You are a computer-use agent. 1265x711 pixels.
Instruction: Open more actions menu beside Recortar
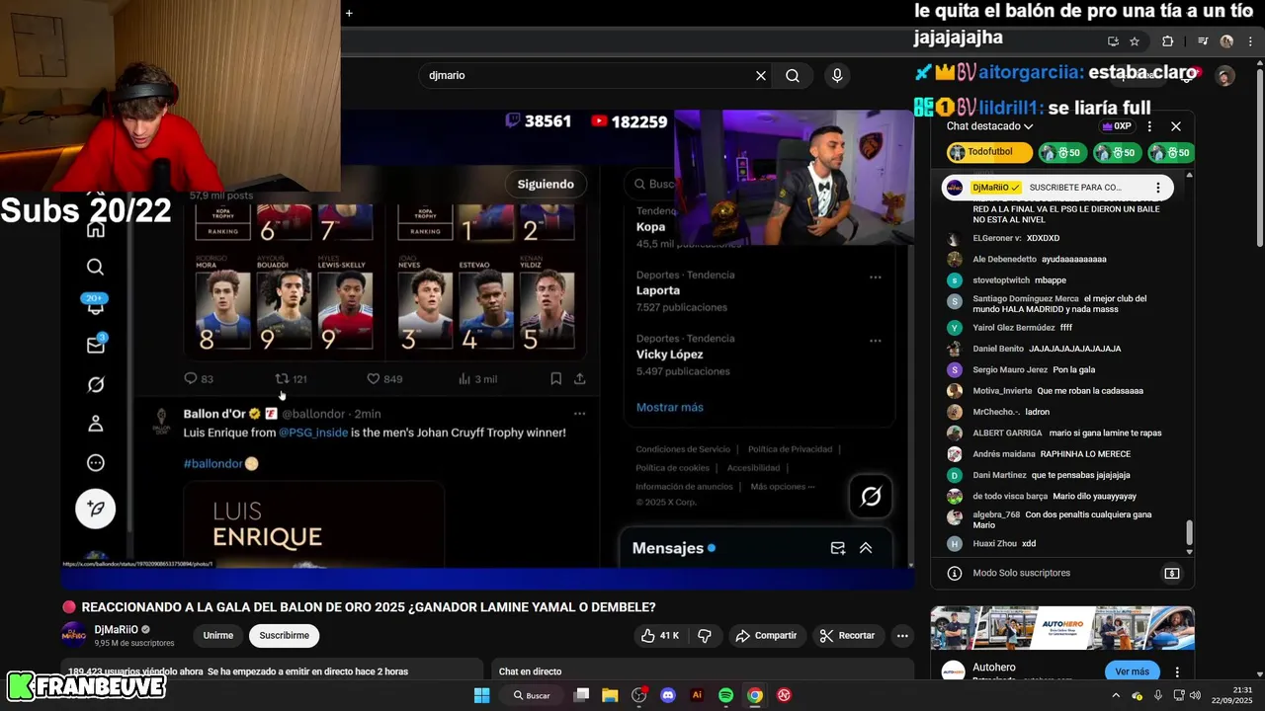tap(902, 635)
